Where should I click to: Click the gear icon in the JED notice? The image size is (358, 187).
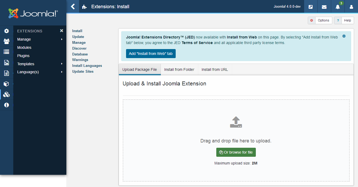coord(344,36)
